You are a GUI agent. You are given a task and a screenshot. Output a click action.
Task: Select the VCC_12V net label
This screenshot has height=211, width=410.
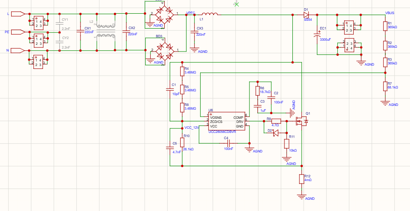(192, 128)
